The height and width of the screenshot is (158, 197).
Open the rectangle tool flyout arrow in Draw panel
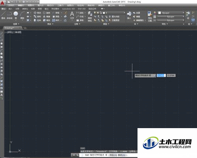30,13
